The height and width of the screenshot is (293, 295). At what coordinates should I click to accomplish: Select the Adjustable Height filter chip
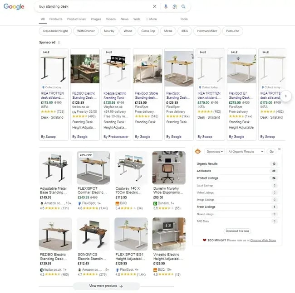pyautogui.click(x=55, y=31)
